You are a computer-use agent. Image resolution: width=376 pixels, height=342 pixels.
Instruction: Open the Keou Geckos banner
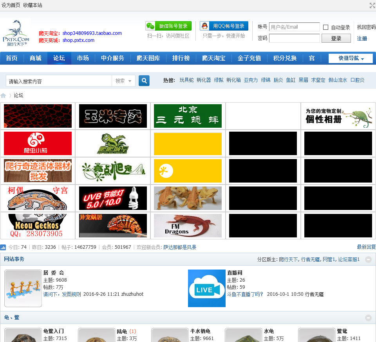coord(38,225)
